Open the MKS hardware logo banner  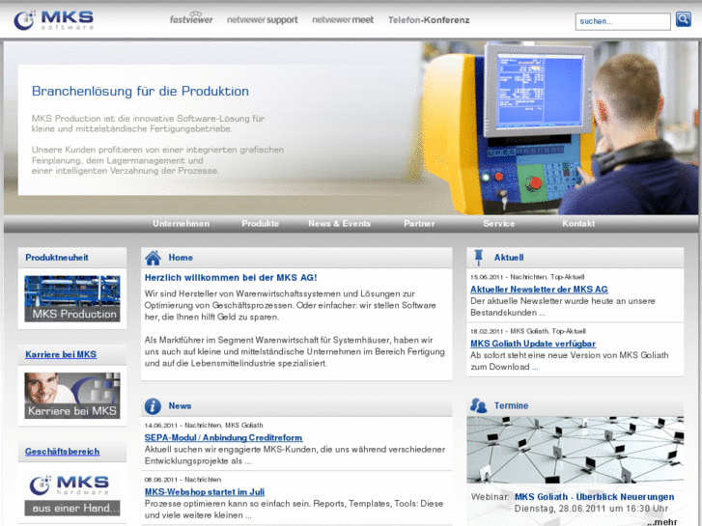[72, 494]
